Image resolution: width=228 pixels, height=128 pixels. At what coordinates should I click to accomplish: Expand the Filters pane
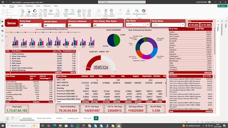click(x=218, y=21)
